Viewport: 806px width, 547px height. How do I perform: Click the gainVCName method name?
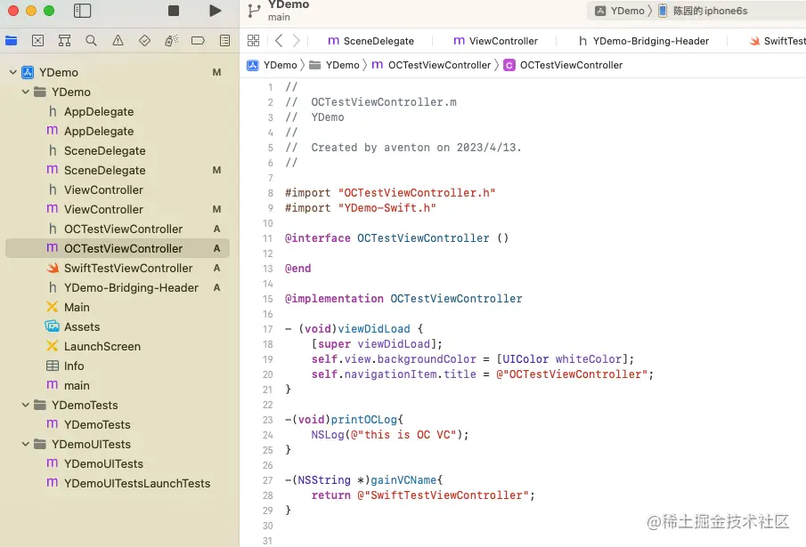[403, 480]
